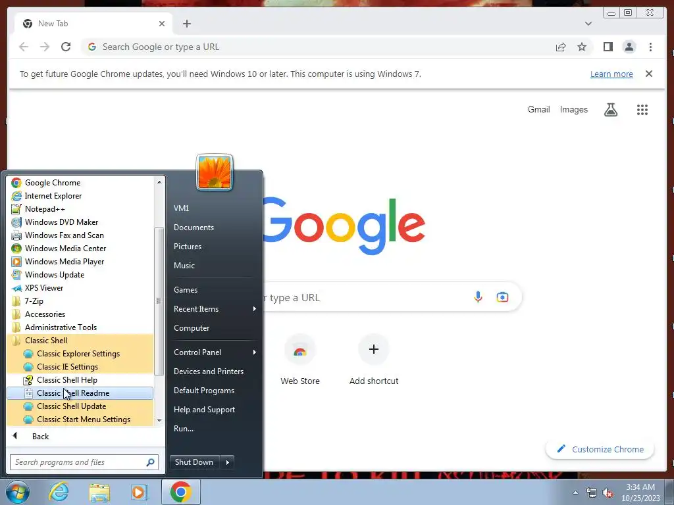Open Classic IE Settings
Viewport: 674px width, 505px height.
(x=80, y=367)
